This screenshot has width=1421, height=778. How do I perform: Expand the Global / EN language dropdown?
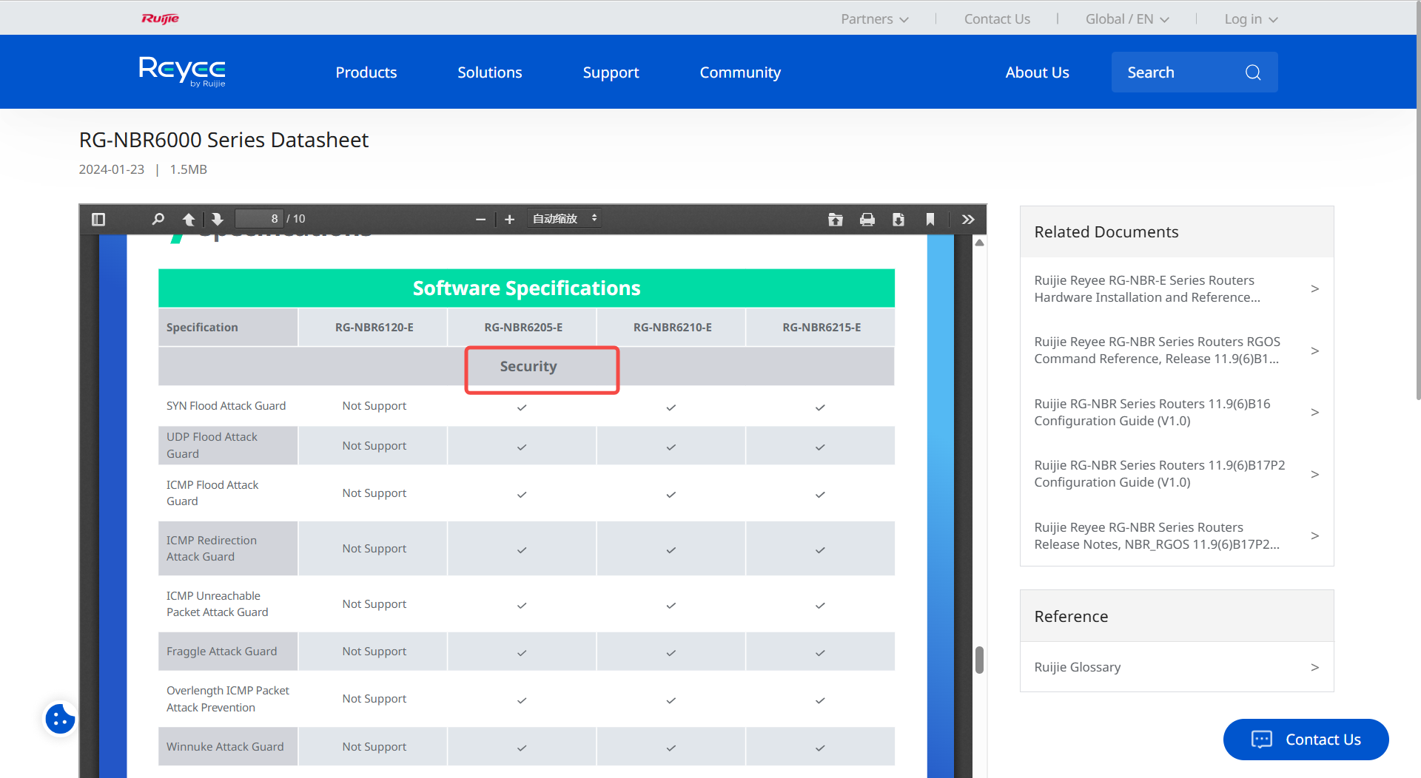[x=1126, y=19]
